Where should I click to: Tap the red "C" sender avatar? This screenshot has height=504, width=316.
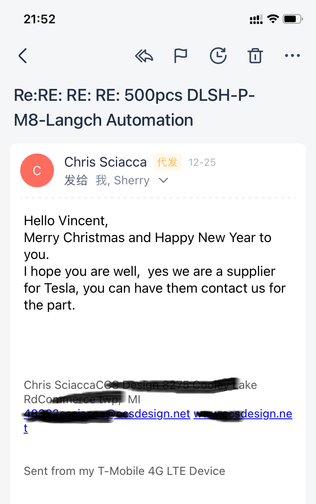37,170
